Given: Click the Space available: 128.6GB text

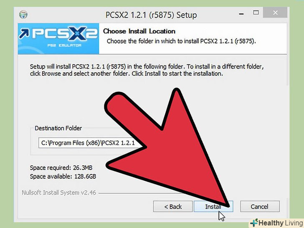Looking at the screenshot, I should click(x=63, y=176).
